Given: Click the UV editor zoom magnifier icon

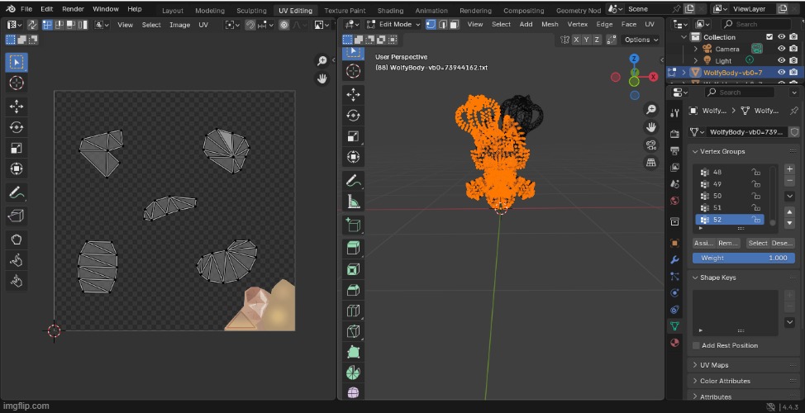Looking at the screenshot, I should (322, 61).
